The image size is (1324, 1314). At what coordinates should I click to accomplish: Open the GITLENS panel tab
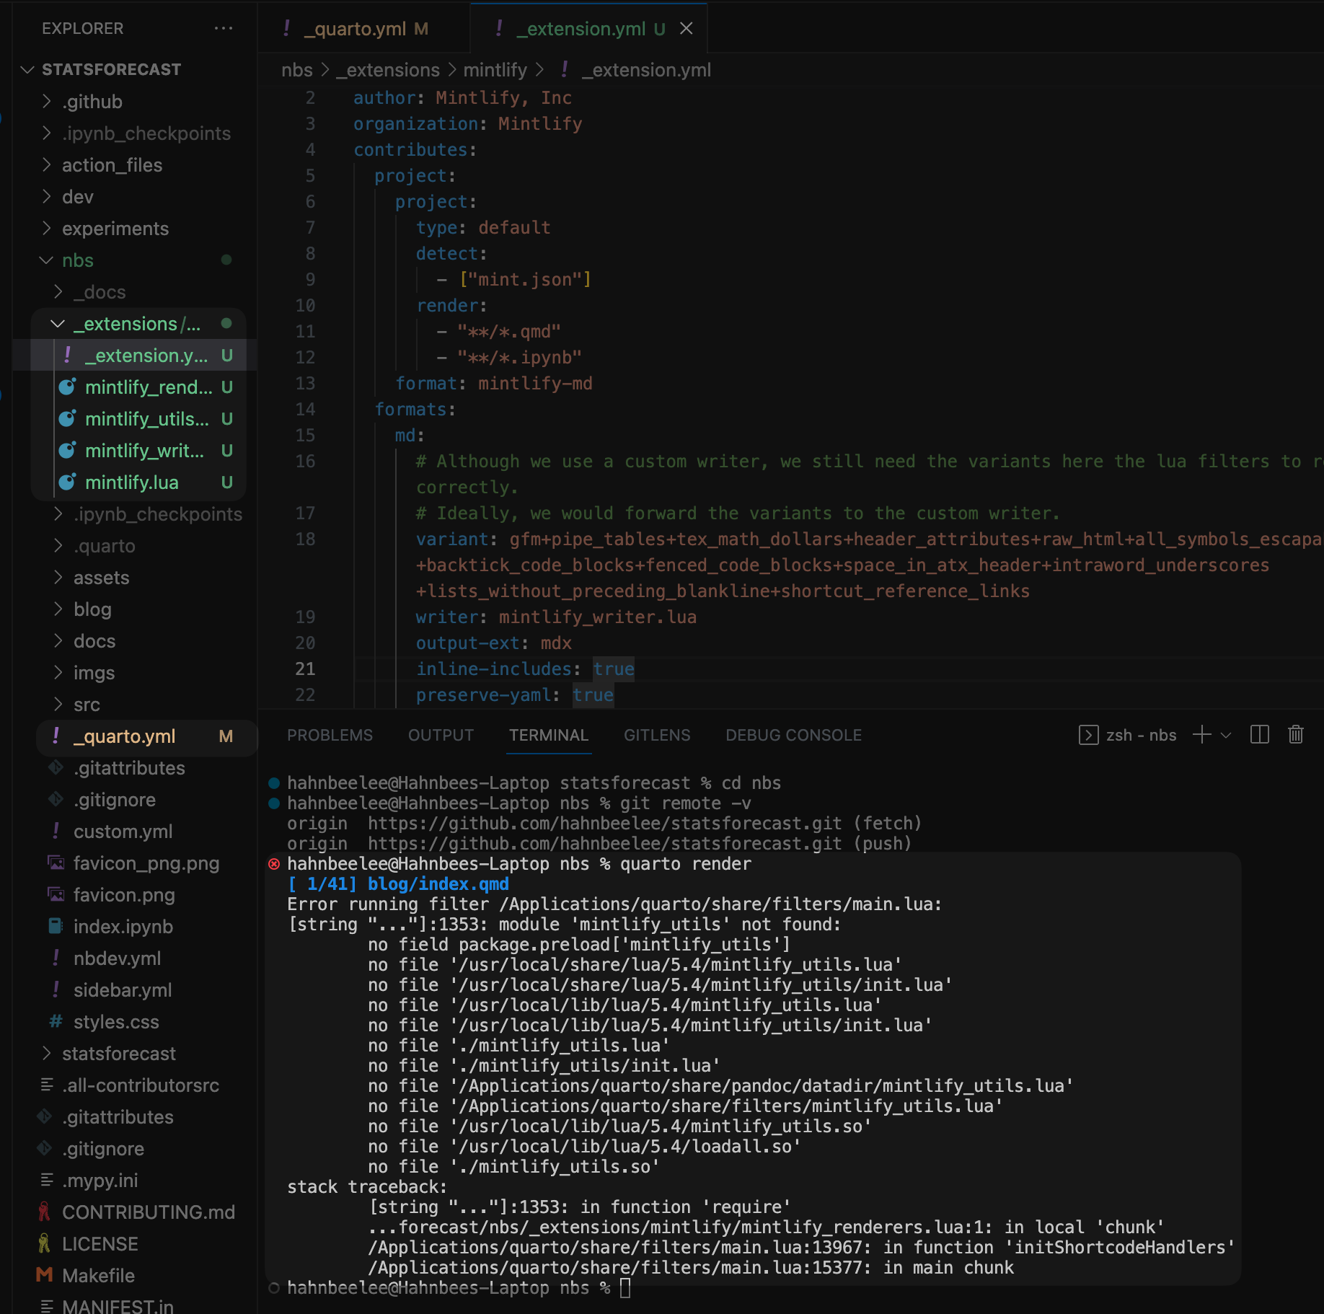pos(656,735)
